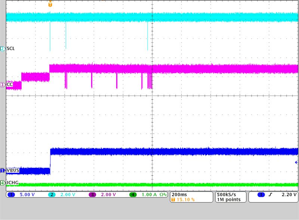Click the orange trigger position T marker
This screenshot has width=299, height=220.
(50, 4)
